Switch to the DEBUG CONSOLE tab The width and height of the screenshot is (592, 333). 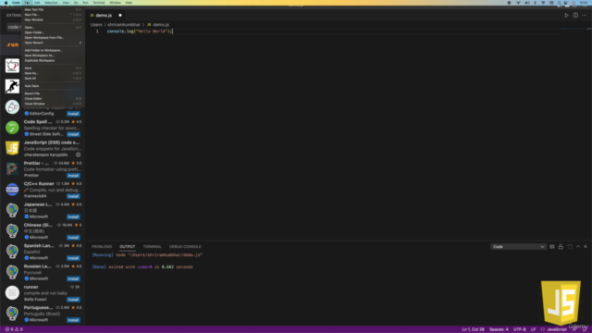click(185, 247)
